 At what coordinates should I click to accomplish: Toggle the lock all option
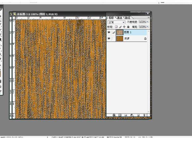pos(128,27)
